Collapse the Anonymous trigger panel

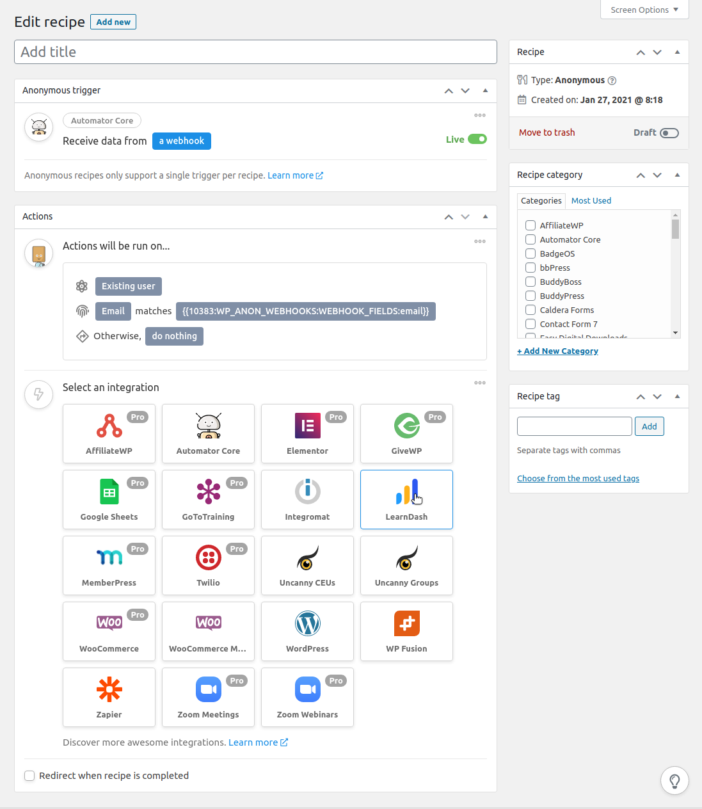(x=485, y=90)
